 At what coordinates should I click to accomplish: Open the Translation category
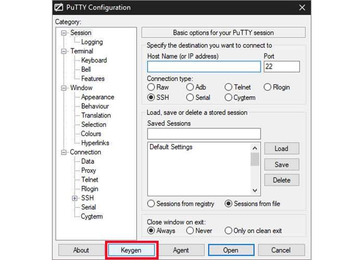point(96,115)
